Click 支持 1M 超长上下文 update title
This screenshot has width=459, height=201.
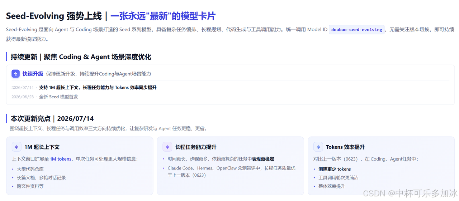(x=98, y=88)
